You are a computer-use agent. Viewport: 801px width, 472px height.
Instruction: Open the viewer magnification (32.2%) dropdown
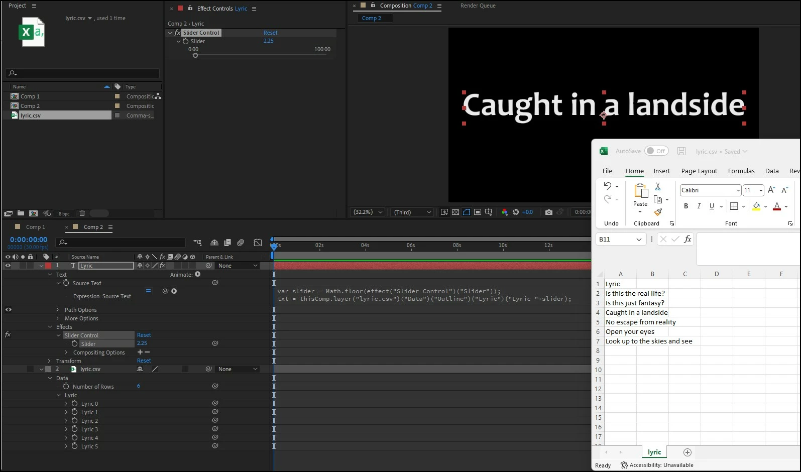tap(368, 212)
